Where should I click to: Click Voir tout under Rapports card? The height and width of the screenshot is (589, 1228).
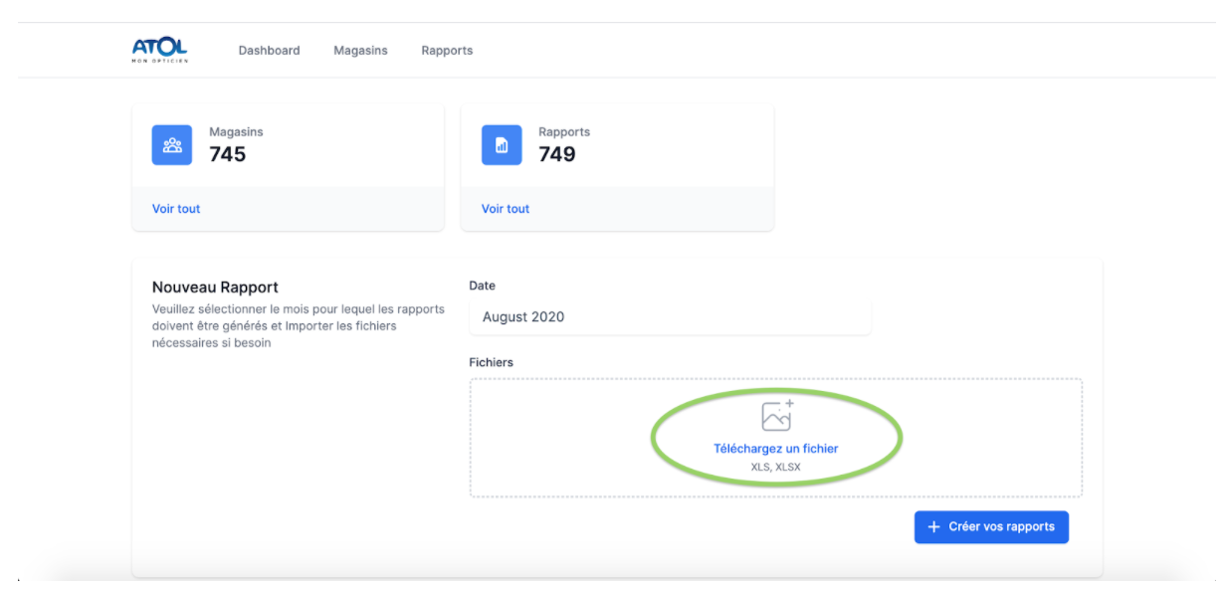(506, 209)
